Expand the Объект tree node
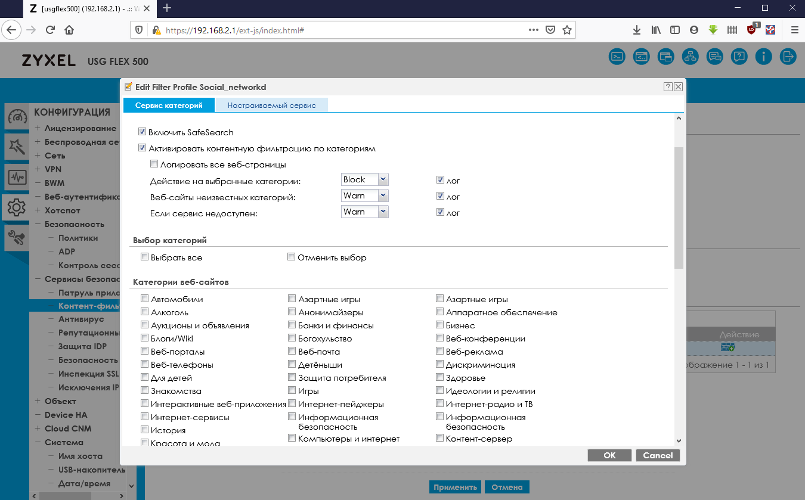This screenshot has height=500, width=805. 38,401
